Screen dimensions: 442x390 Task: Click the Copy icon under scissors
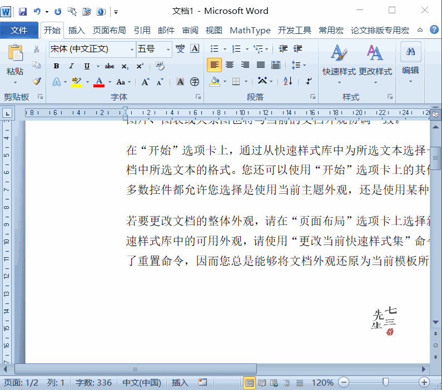tap(36, 65)
